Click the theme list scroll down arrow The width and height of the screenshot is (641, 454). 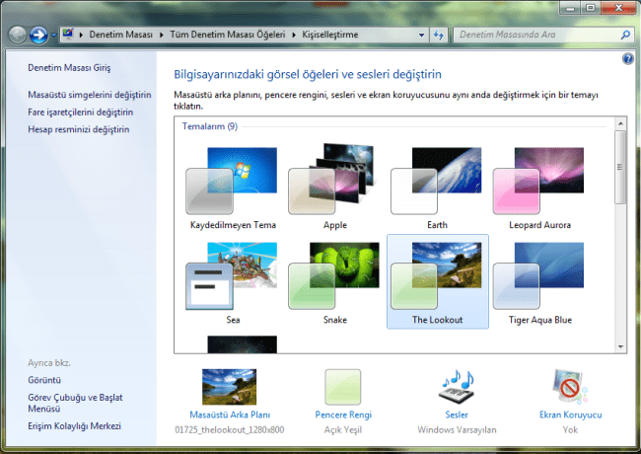pyautogui.click(x=620, y=346)
